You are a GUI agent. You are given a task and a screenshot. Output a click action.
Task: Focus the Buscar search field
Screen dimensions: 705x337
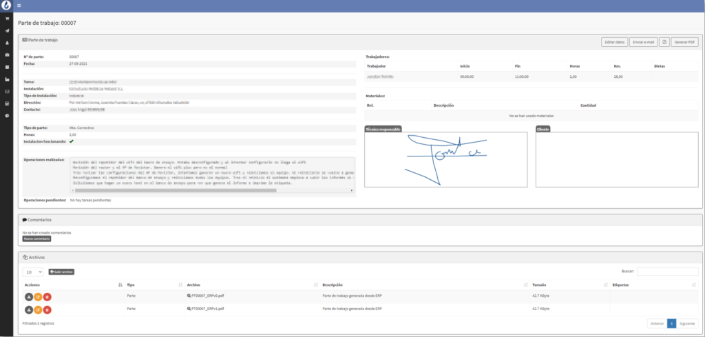pos(666,272)
